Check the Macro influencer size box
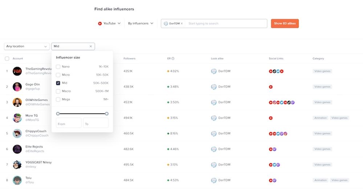Viewport: 363px width, 189px height. tap(58, 91)
